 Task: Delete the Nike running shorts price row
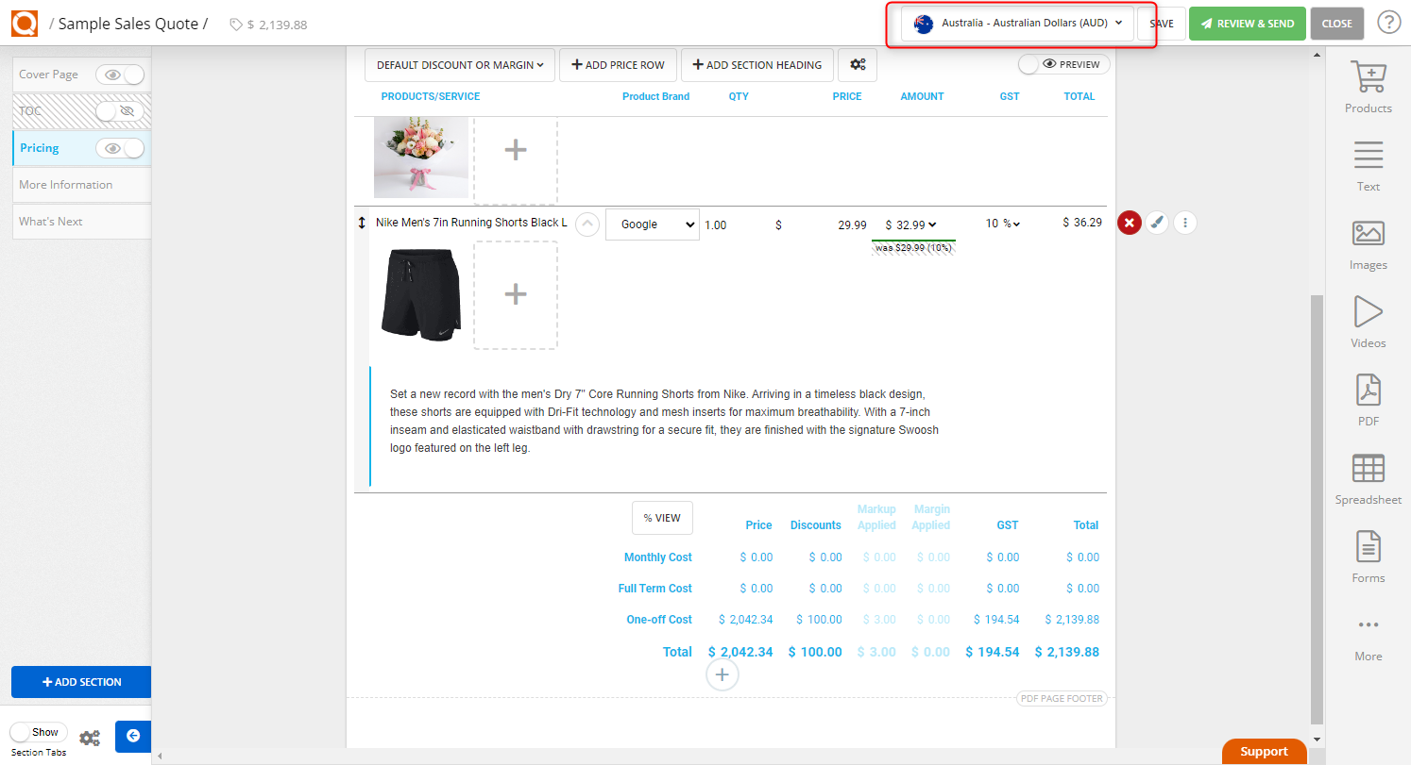1130,223
